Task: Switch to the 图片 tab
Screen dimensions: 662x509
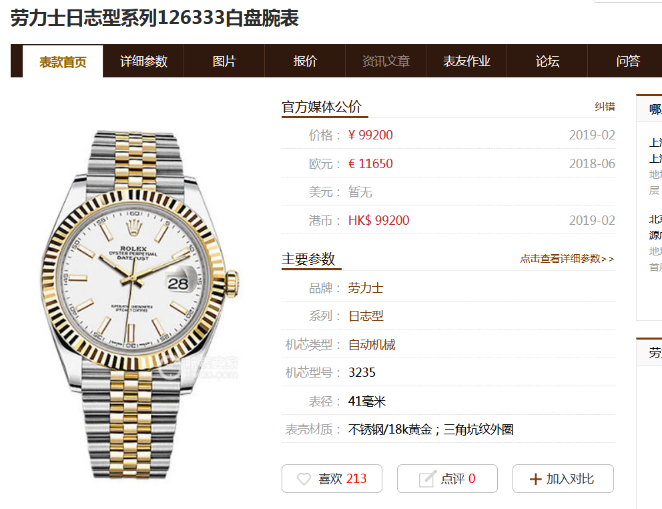Action: (224, 61)
